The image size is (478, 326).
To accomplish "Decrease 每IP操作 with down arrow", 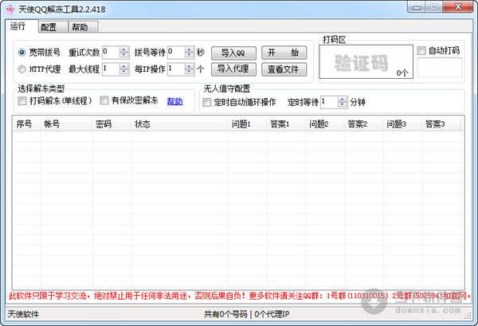I will [190, 72].
